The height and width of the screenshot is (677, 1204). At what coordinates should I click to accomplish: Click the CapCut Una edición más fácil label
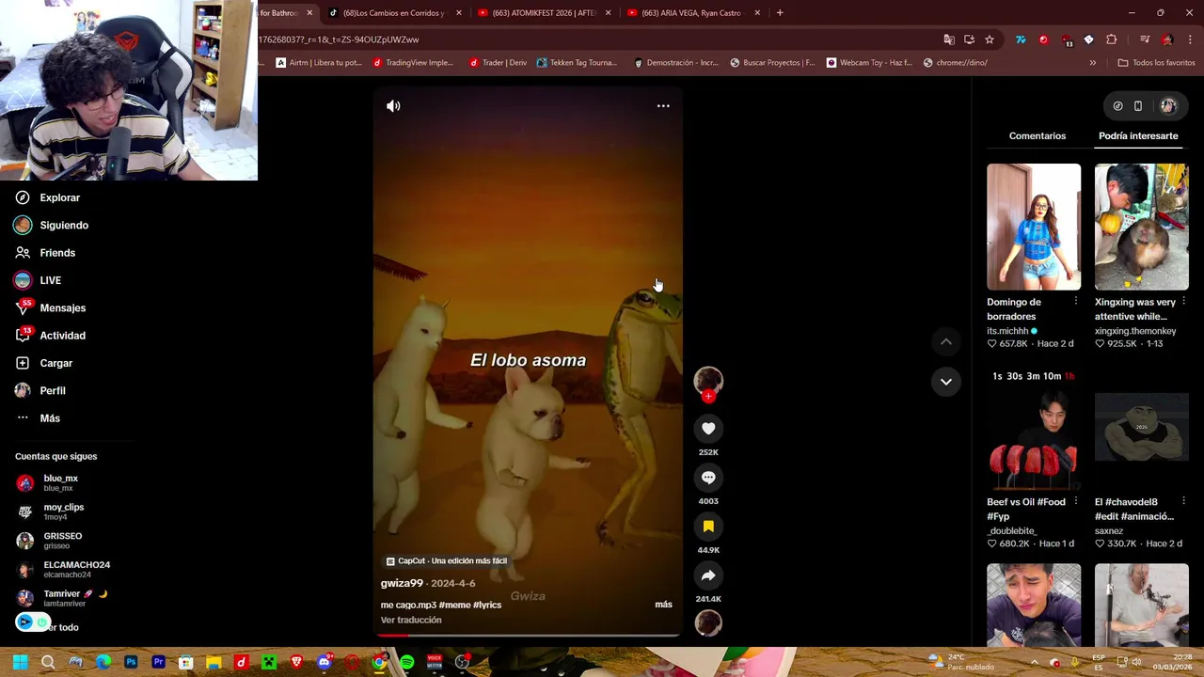(447, 561)
